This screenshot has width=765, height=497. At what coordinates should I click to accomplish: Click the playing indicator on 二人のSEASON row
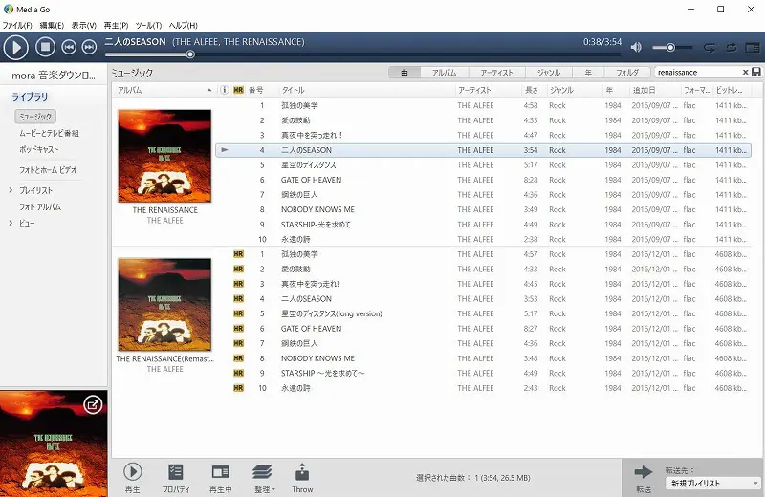(x=225, y=150)
